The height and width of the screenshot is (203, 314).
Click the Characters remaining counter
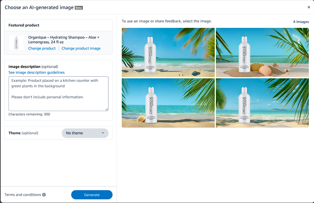pos(29,114)
